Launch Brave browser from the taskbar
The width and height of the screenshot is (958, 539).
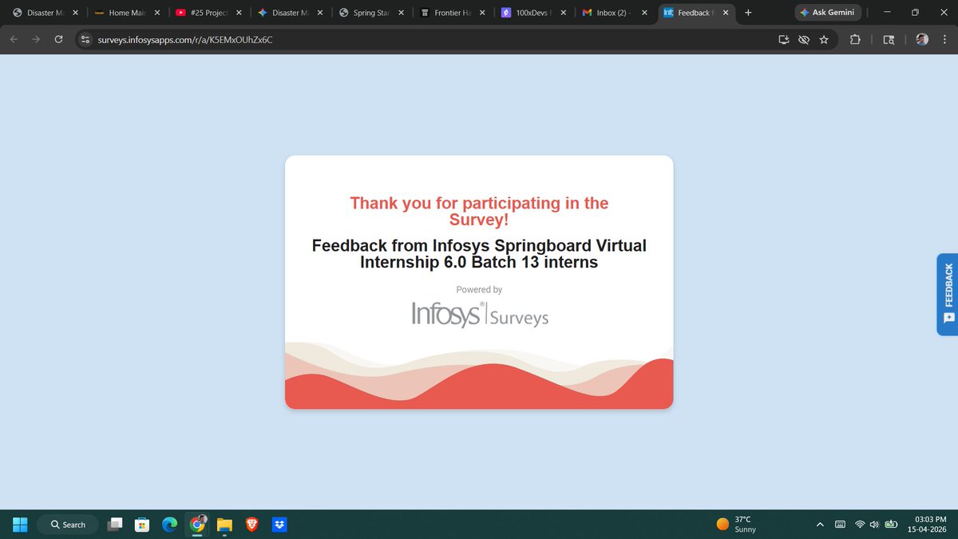click(x=251, y=524)
